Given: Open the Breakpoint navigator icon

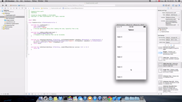Looking at the screenshot, I should (x=19, y=8).
